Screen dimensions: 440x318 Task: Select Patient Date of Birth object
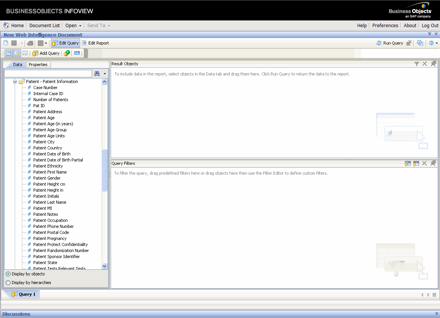(x=52, y=154)
